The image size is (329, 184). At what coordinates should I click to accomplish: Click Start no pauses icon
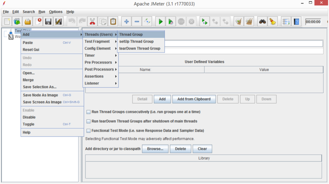(x=171, y=22)
